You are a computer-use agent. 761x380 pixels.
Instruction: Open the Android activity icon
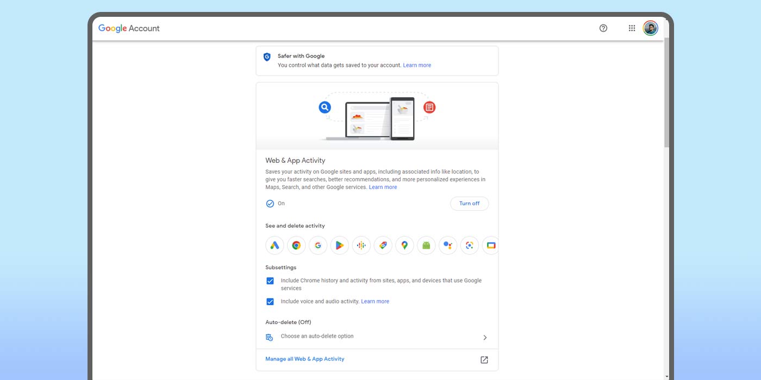(426, 245)
